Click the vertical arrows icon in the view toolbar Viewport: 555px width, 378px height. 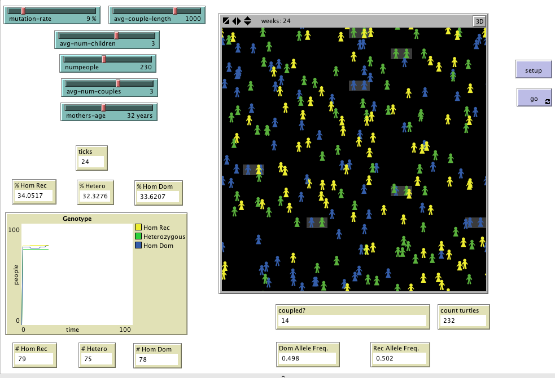pos(247,21)
